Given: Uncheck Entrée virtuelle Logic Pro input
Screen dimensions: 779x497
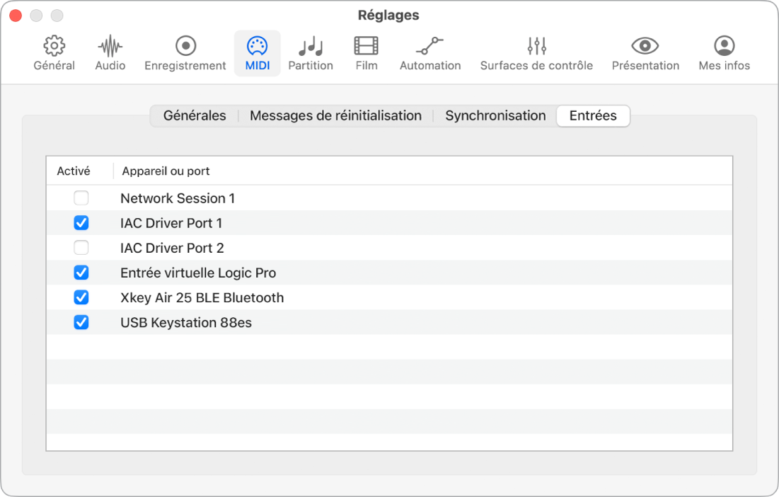Looking at the screenshot, I should pos(81,273).
